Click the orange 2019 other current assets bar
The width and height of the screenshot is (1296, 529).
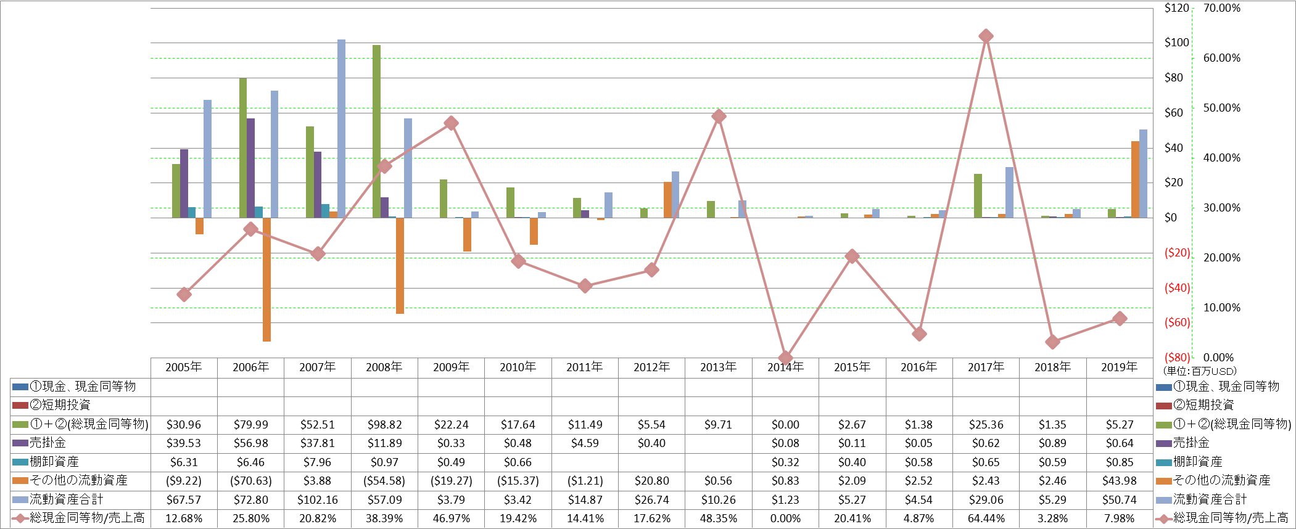(1135, 179)
